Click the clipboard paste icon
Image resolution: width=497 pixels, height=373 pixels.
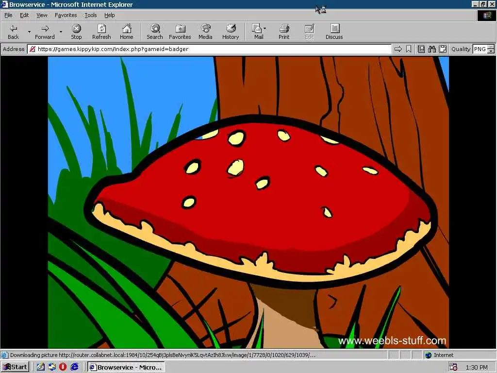443,49
